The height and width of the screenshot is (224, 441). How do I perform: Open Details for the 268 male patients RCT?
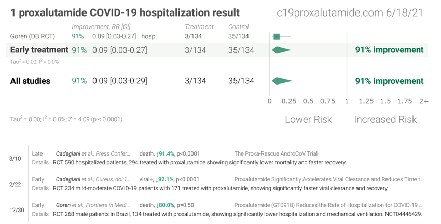40,214
